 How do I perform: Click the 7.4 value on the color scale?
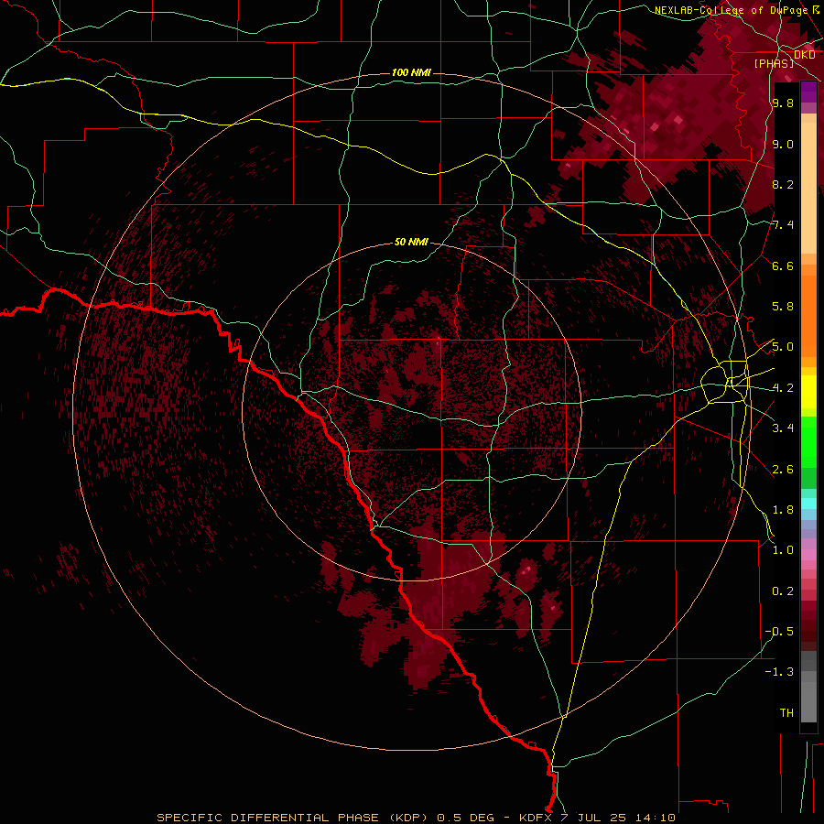click(783, 225)
